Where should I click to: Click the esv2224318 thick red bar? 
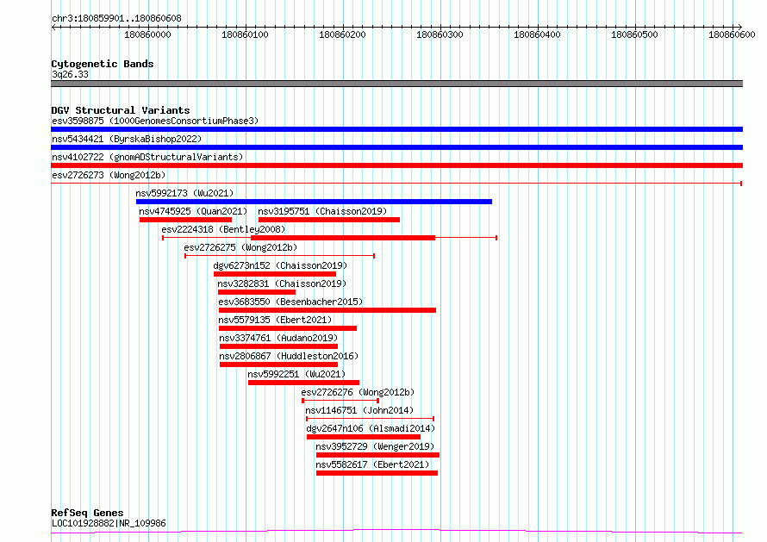point(343,238)
